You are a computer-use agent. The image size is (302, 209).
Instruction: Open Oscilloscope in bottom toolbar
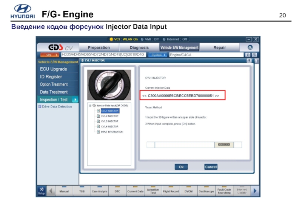pos(206,191)
